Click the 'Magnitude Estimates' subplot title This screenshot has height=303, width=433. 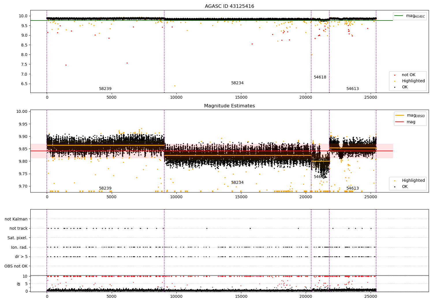click(x=229, y=106)
